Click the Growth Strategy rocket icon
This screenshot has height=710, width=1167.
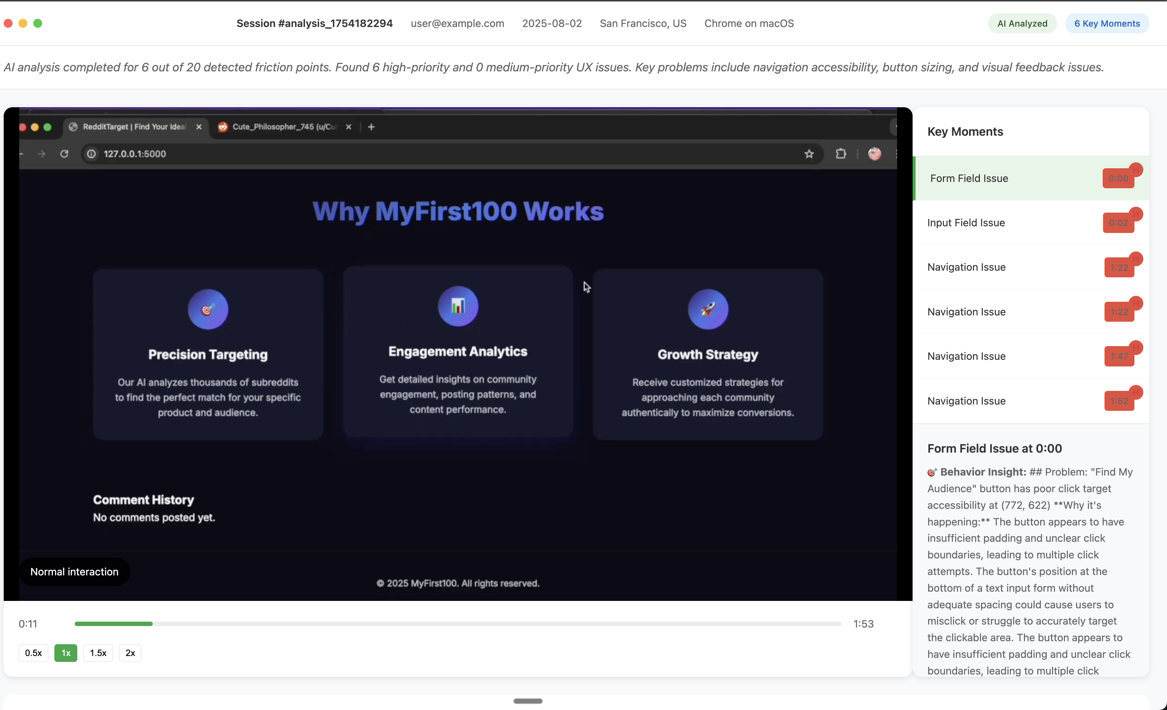[708, 309]
